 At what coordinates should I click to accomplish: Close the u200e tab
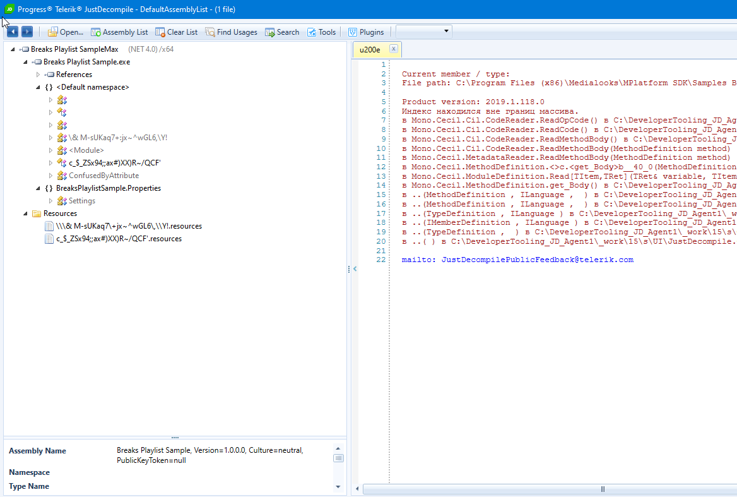(x=394, y=49)
